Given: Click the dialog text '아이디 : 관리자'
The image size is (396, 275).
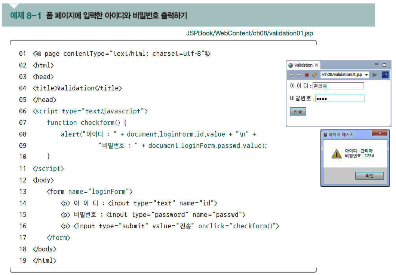Looking at the screenshot, I should tap(359, 151).
